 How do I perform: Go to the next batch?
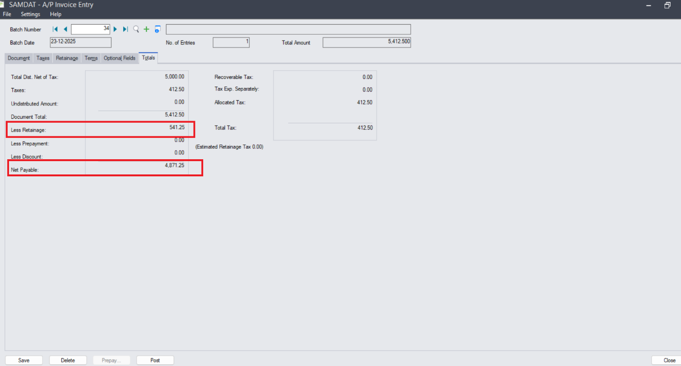pyautogui.click(x=115, y=29)
